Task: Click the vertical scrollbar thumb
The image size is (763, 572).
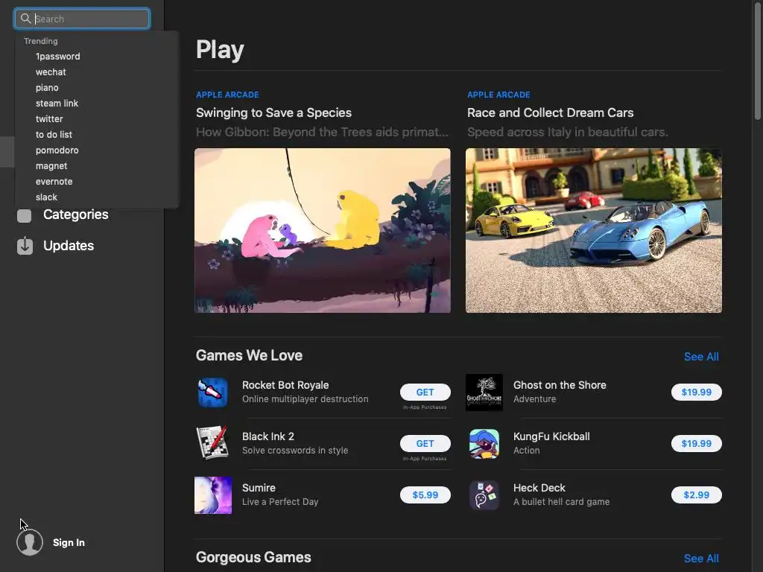Action: pyautogui.click(x=758, y=60)
